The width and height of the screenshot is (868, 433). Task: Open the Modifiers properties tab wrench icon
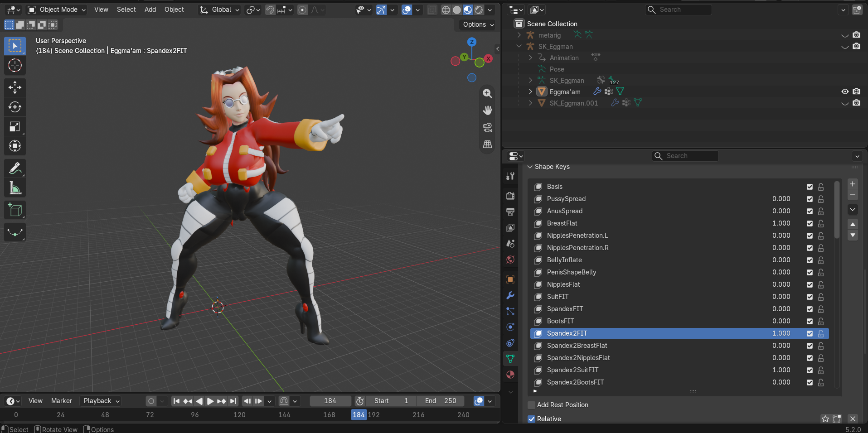tap(510, 295)
